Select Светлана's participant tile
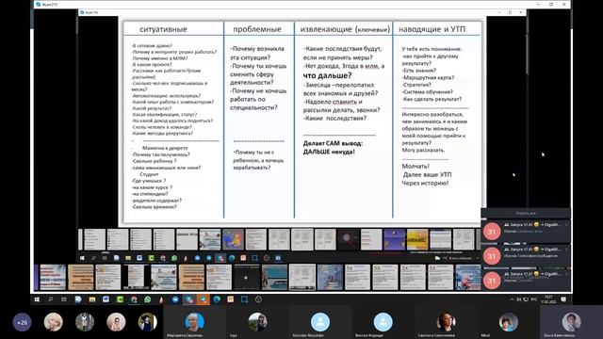603x339 pixels. (x=446, y=322)
